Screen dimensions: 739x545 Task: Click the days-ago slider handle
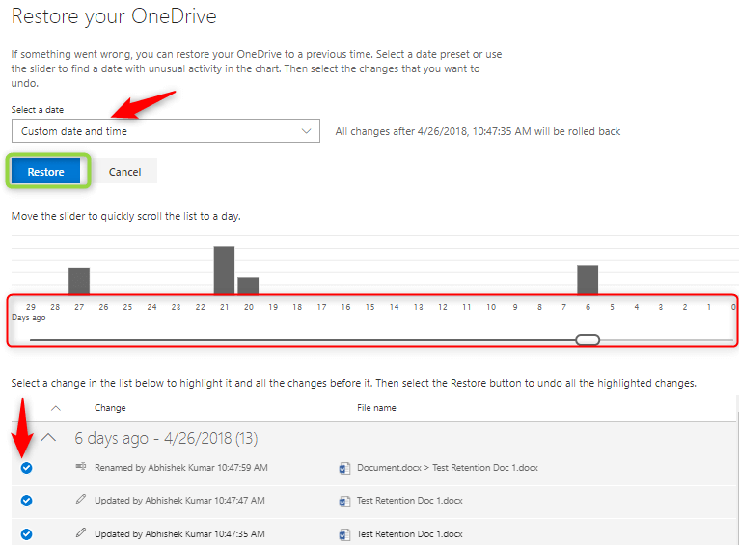[x=588, y=340]
